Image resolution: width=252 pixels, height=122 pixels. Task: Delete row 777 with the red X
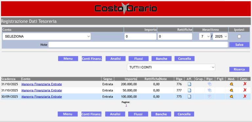pos(245,90)
